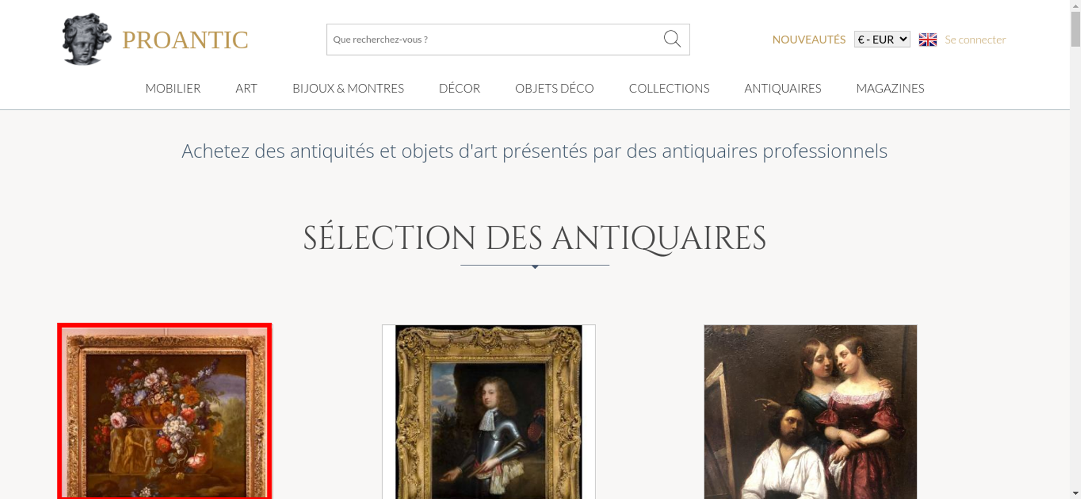1081x499 pixels.
Task: Open the Mobilier menu
Action: [173, 88]
